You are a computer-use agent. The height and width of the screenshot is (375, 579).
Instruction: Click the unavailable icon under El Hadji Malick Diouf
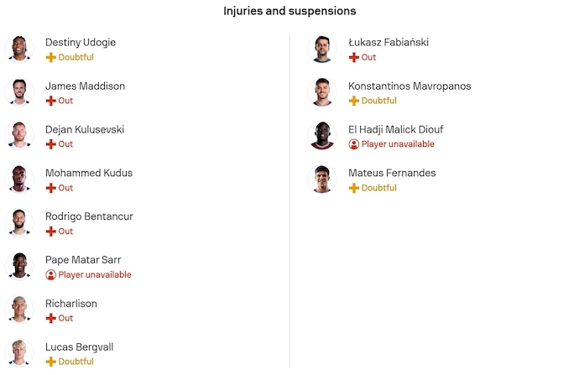353,144
